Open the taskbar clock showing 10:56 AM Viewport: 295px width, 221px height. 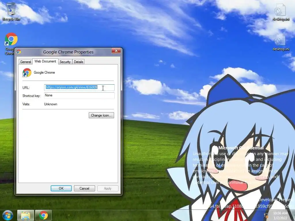tap(280, 216)
